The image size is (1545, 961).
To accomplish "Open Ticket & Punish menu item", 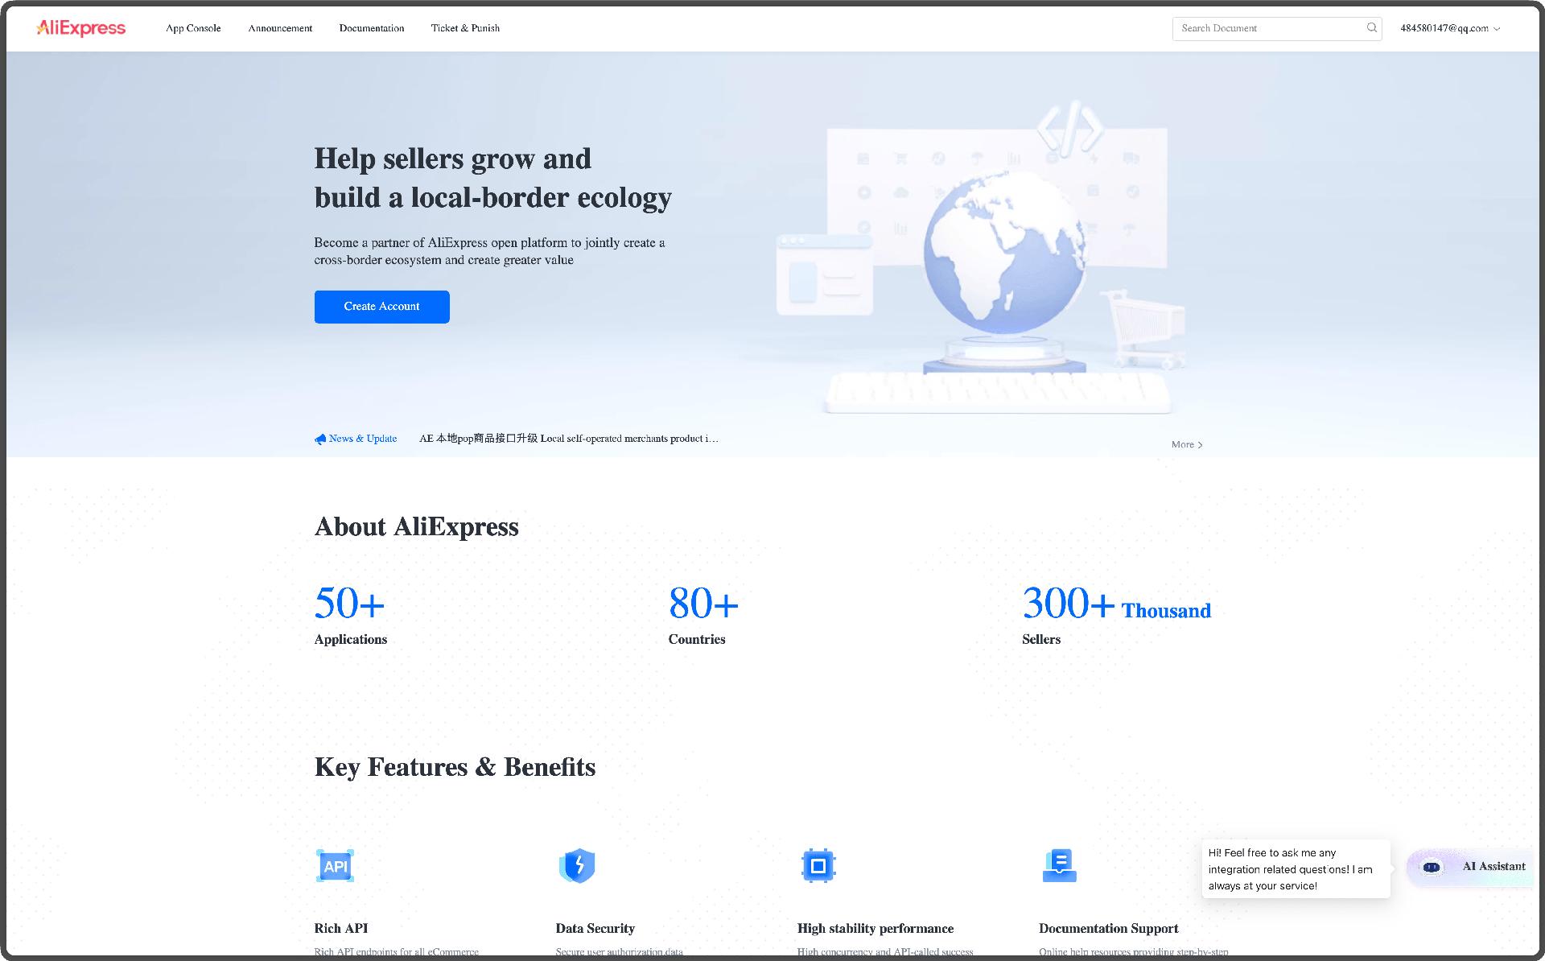I will point(465,28).
